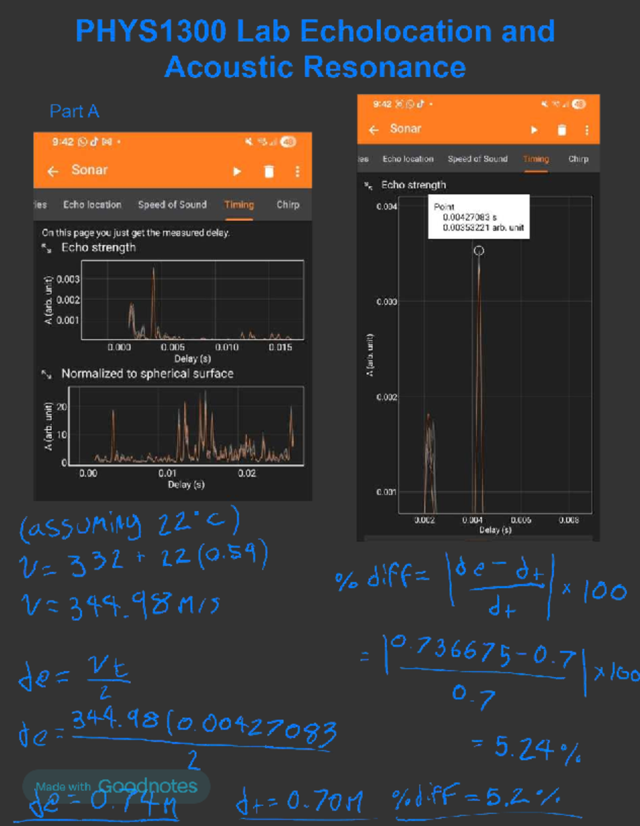Switch to the Echo location tab in the left screenshot
The height and width of the screenshot is (826, 640).
92,205
